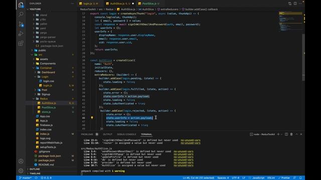Open errors and warnings count in status bar
321x180 pixels.
click(x=46, y=178)
